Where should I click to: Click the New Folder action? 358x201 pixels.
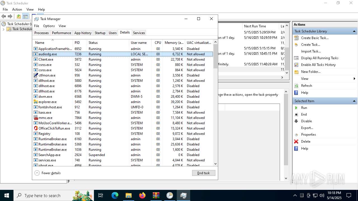point(311,72)
